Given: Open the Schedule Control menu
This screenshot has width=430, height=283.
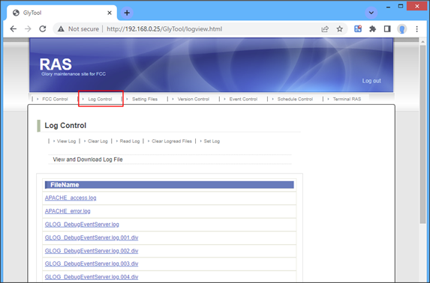Looking at the screenshot, I should click(295, 99).
